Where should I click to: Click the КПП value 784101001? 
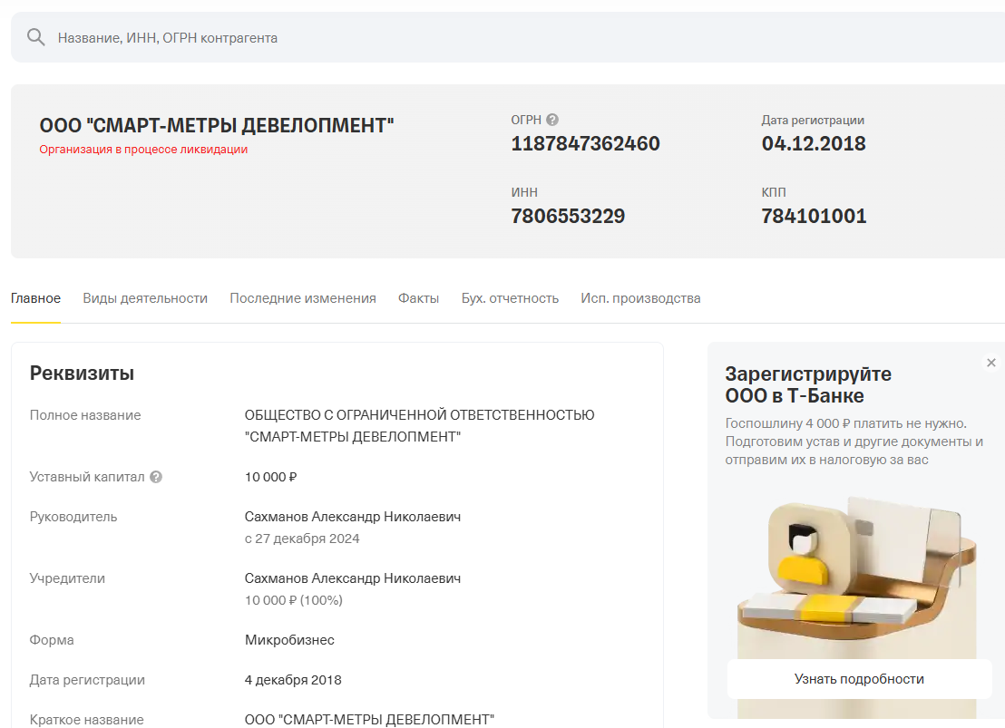[814, 217]
